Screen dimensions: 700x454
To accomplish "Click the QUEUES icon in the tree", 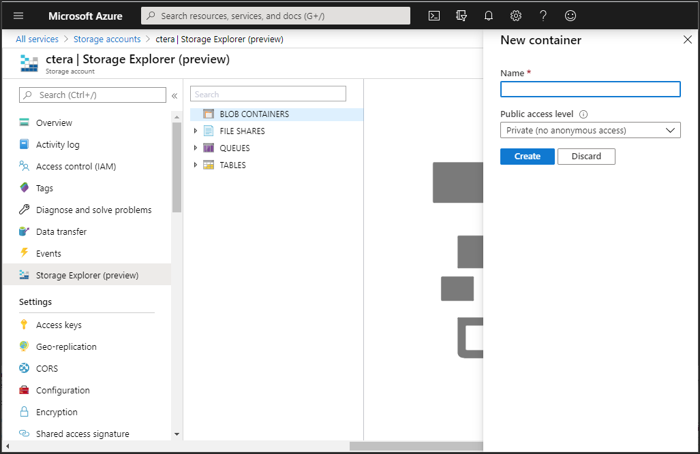I will [x=209, y=148].
